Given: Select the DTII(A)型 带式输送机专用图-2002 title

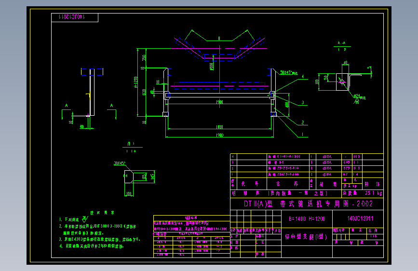Looking at the screenshot, I should 308,204.
